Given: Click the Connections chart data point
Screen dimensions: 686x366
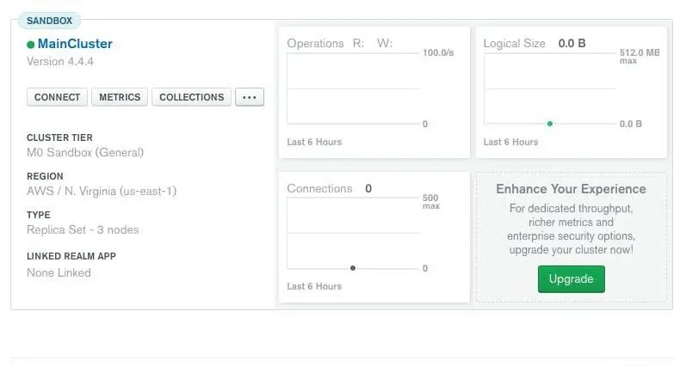Looking at the screenshot, I should tap(353, 269).
